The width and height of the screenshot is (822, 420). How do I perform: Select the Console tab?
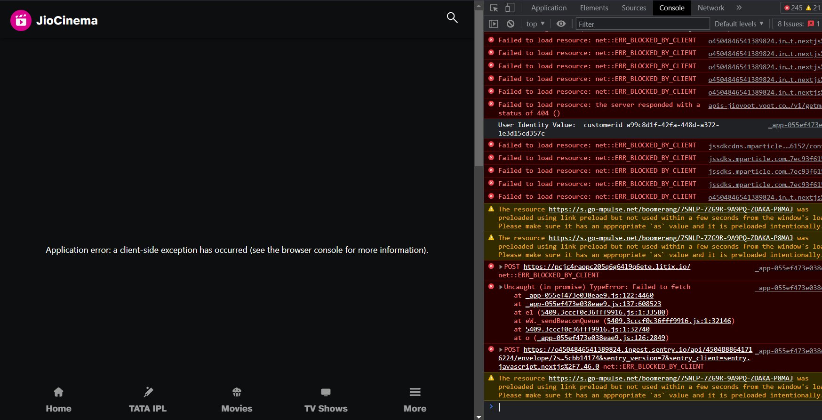coord(671,8)
